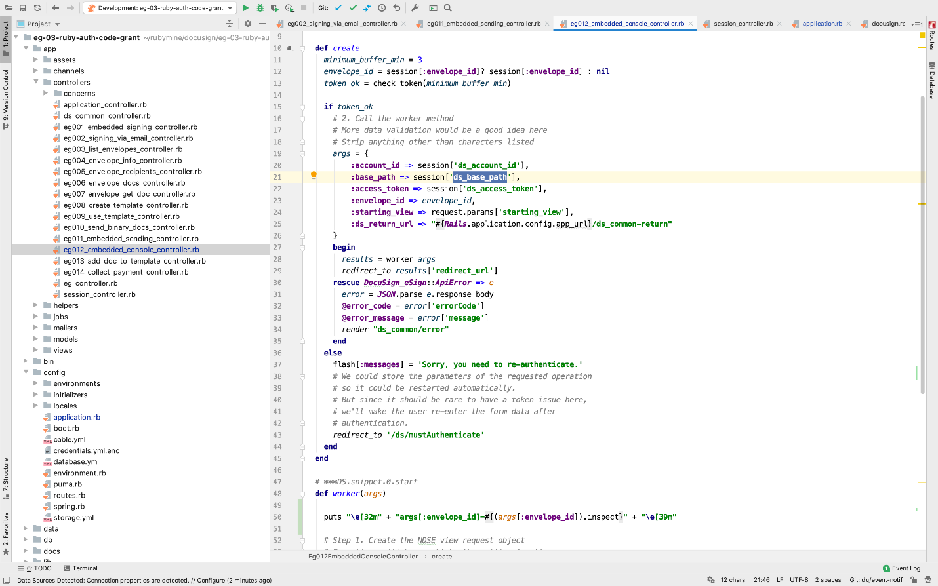Commit changes using the Git checkmark icon
The image size is (938, 586).
353,8
